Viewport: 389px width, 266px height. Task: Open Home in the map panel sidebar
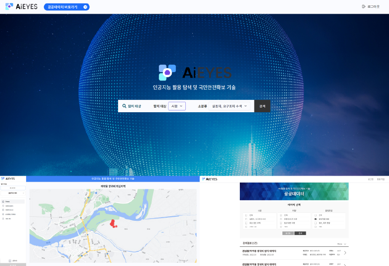pyautogui.click(x=13, y=201)
